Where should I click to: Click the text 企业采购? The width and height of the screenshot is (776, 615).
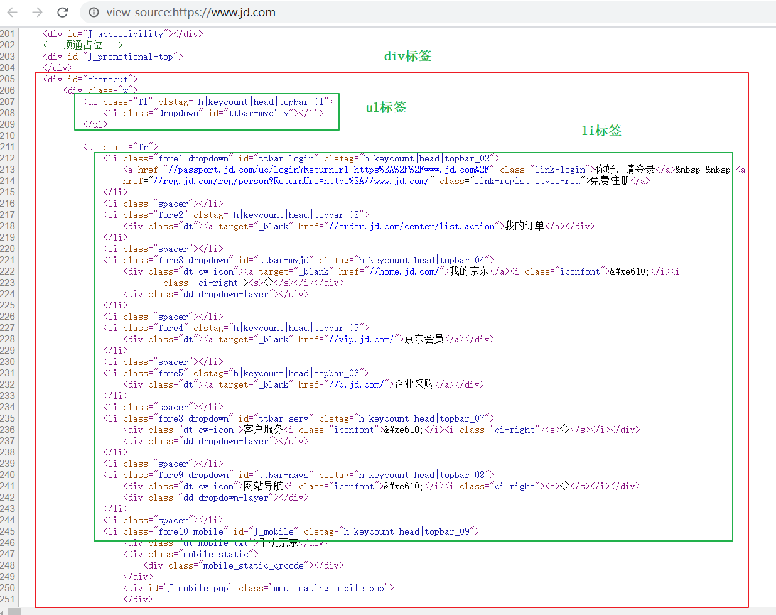[x=414, y=384]
